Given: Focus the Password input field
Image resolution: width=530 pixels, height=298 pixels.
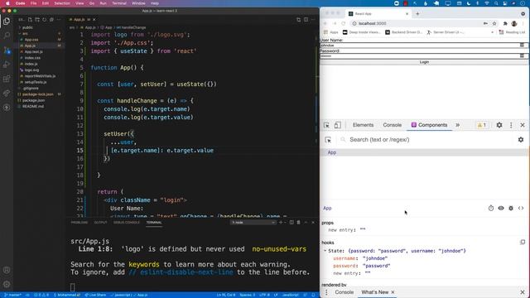Looking at the screenshot, I should tap(424, 55).
